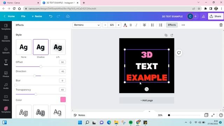This screenshot has width=224, height=126.
Task: Open the Photos sidebar panel
Action: pos(6,74)
